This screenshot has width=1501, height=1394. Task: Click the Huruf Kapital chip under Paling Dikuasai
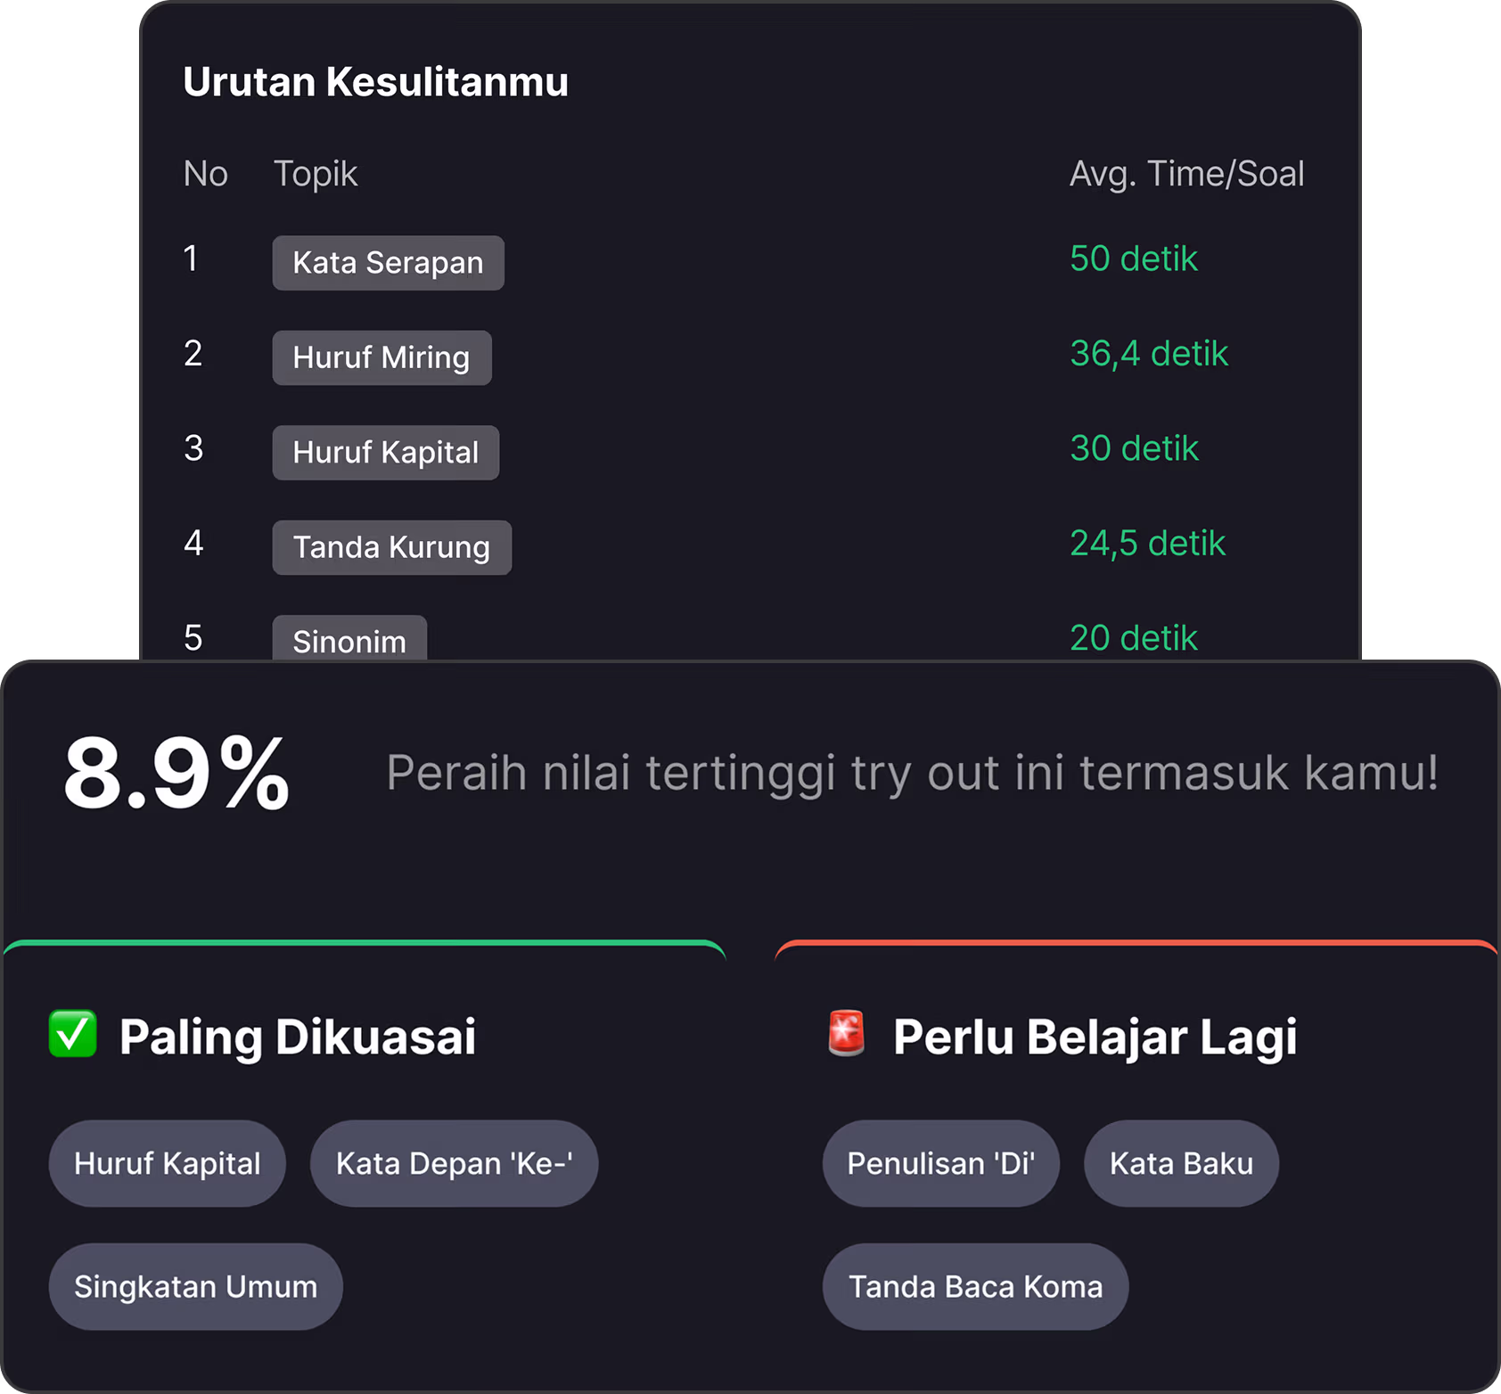[167, 1163]
